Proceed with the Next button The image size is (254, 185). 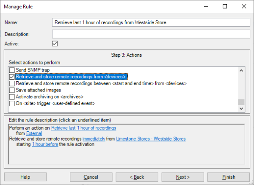pyautogui.click(x=182, y=177)
